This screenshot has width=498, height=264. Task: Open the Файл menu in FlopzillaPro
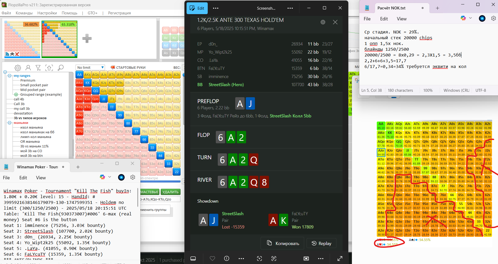click(x=6, y=13)
